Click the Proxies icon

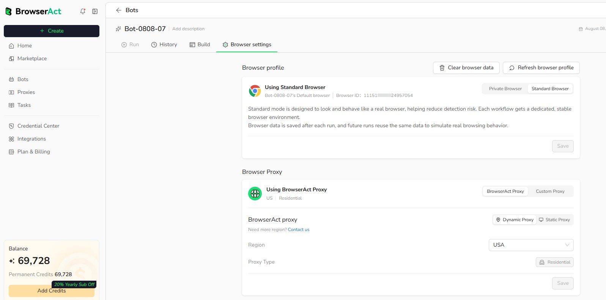[x=11, y=92]
